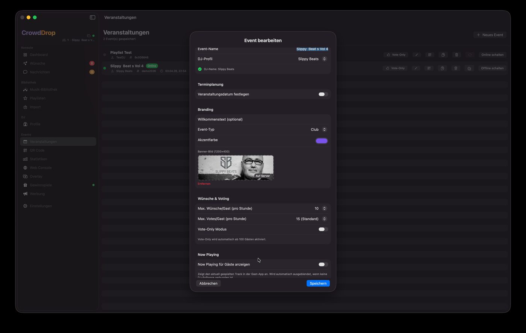Expand the Event-Typ Club dropdown
Image resolution: width=526 pixels, height=333 pixels.
point(319,130)
